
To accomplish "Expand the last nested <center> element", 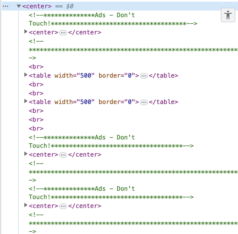I will coord(26,205).
